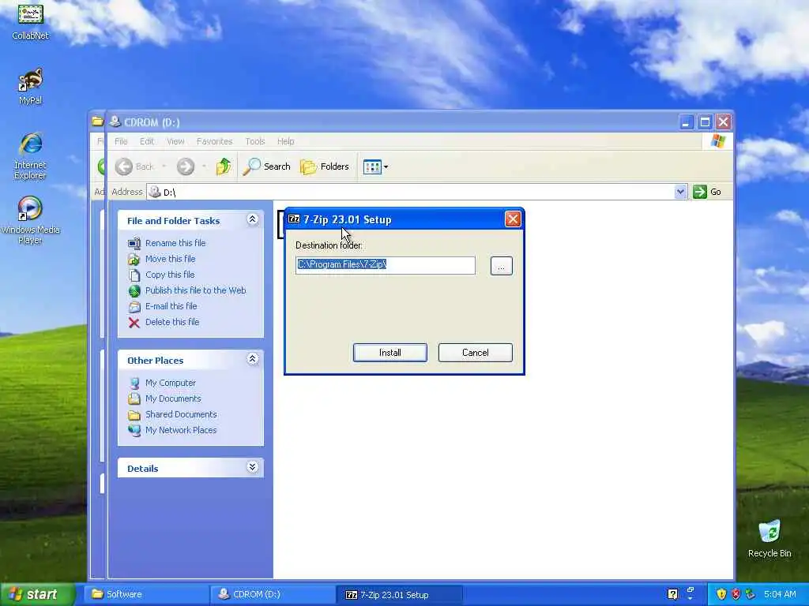Select the Recycle Bin icon
Image resolution: width=809 pixels, height=606 pixels.
point(769,539)
